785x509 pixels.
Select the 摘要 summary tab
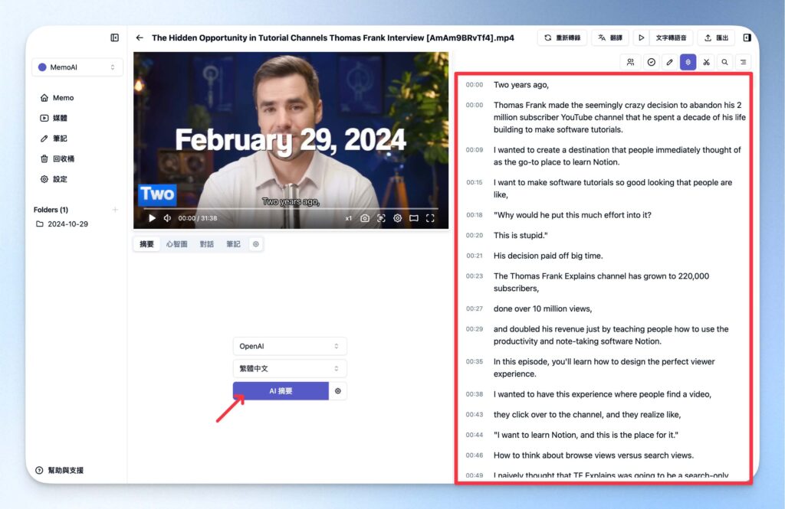[x=146, y=244]
